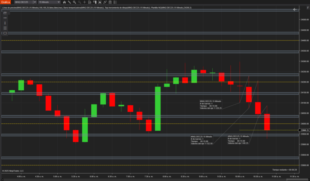This screenshot has height=181, width=310.
Task: Select the vertical line drawing tool
Action: (5, 23)
